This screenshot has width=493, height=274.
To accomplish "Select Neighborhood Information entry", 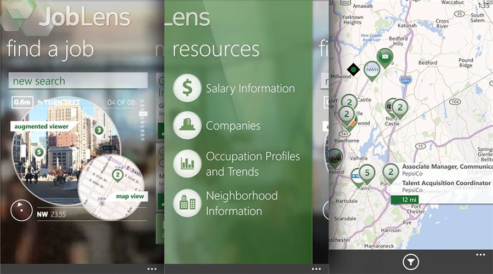I will click(x=242, y=203).
